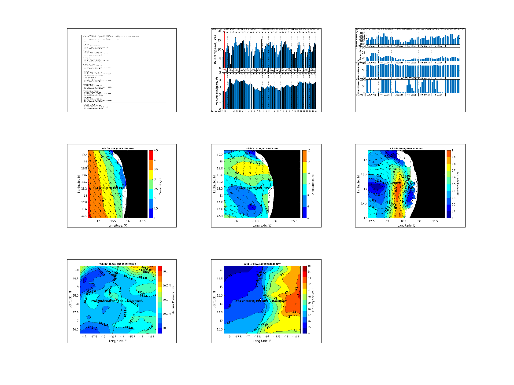Click 'CSA (ONHYM) PPL EBS - Mauritania' label on pressure map
This screenshot has height=385, width=514.
[117, 301]
